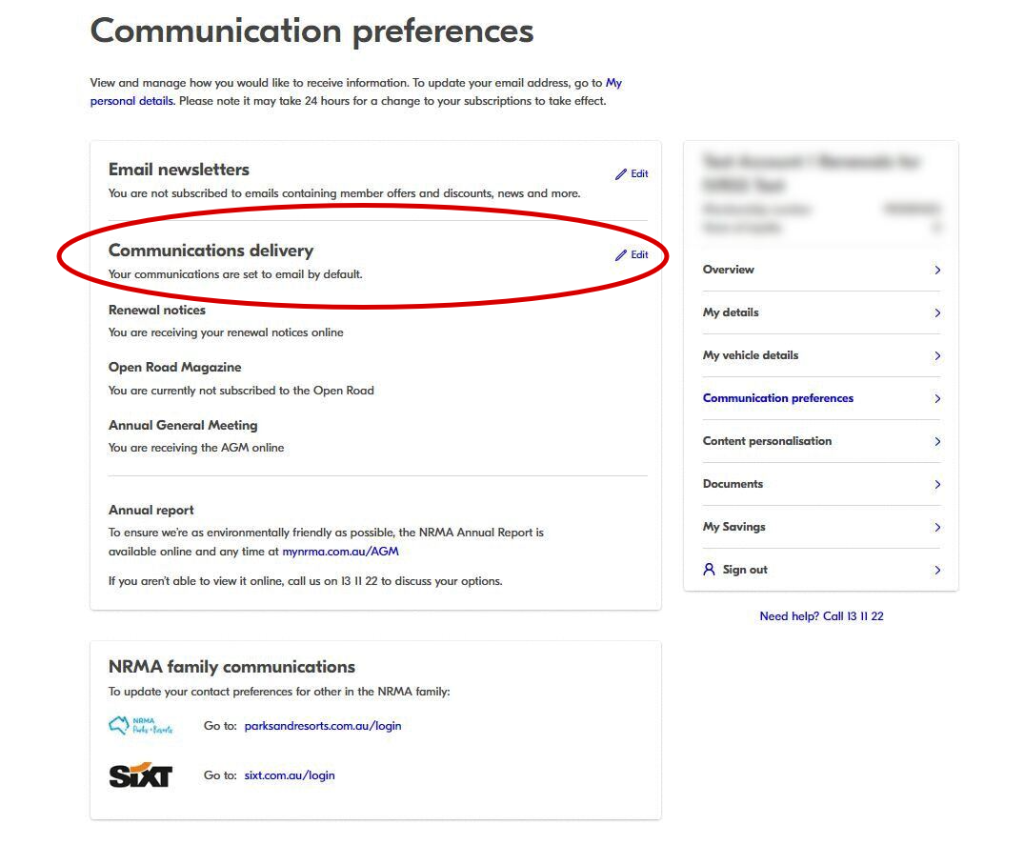
Task: Go to parksandresorts.com.au/login link
Action: pos(323,726)
